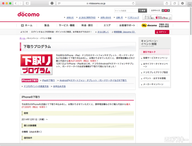
Task: Select エリア in main navigation
Action: click(x=107, y=25)
